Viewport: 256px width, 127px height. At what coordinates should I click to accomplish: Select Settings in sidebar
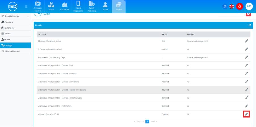tap(15, 45)
